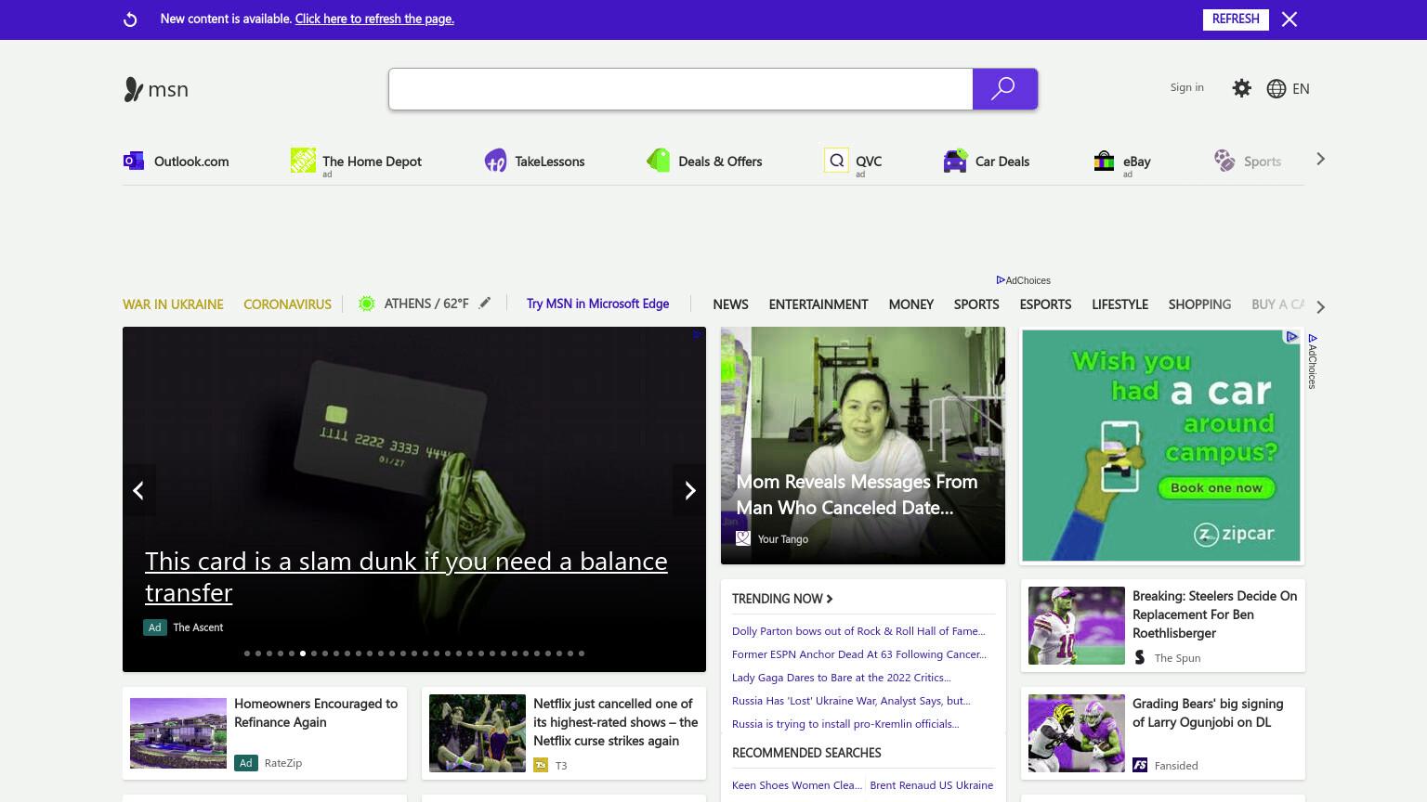
Task: Go to the LIFESTYLE section
Action: pos(1119,304)
